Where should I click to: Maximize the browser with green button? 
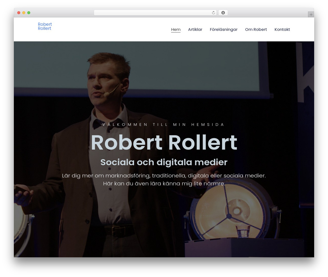(x=29, y=13)
